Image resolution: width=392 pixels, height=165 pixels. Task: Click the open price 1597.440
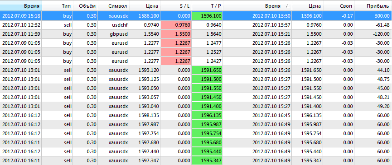[x=148, y=151]
